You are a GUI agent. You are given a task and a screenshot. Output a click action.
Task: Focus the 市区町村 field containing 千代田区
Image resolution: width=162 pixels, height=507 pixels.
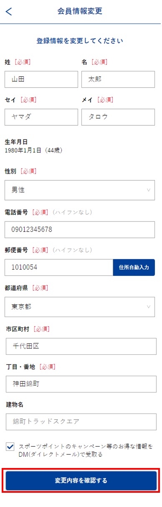pos(81,346)
